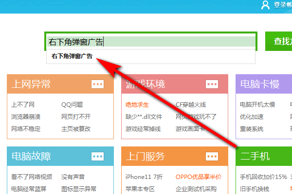Open the 电脑故障 category header
The width and height of the screenshot is (292, 194).
(x=60, y=156)
